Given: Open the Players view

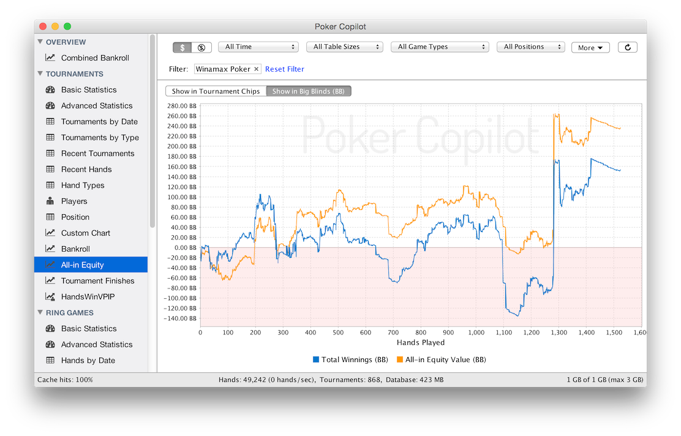Looking at the screenshot, I should (x=91, y=201).
